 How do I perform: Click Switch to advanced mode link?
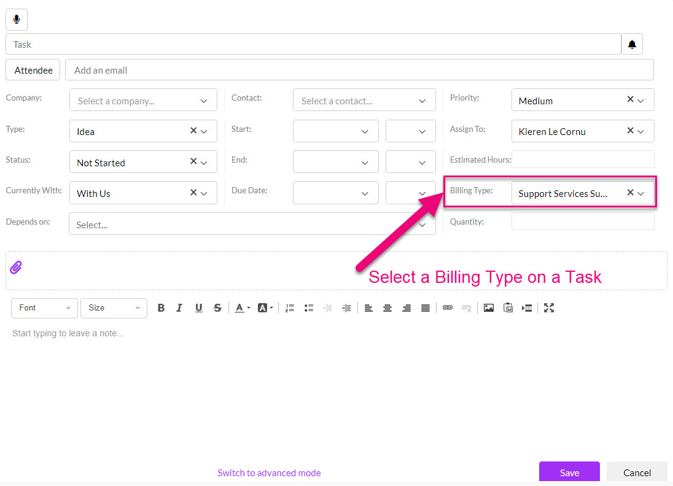269,472
